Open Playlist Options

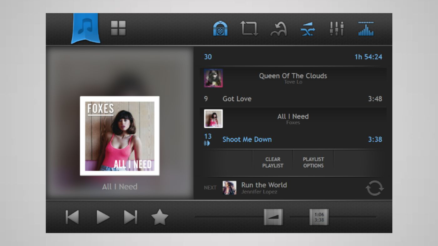tap(313, 163)
